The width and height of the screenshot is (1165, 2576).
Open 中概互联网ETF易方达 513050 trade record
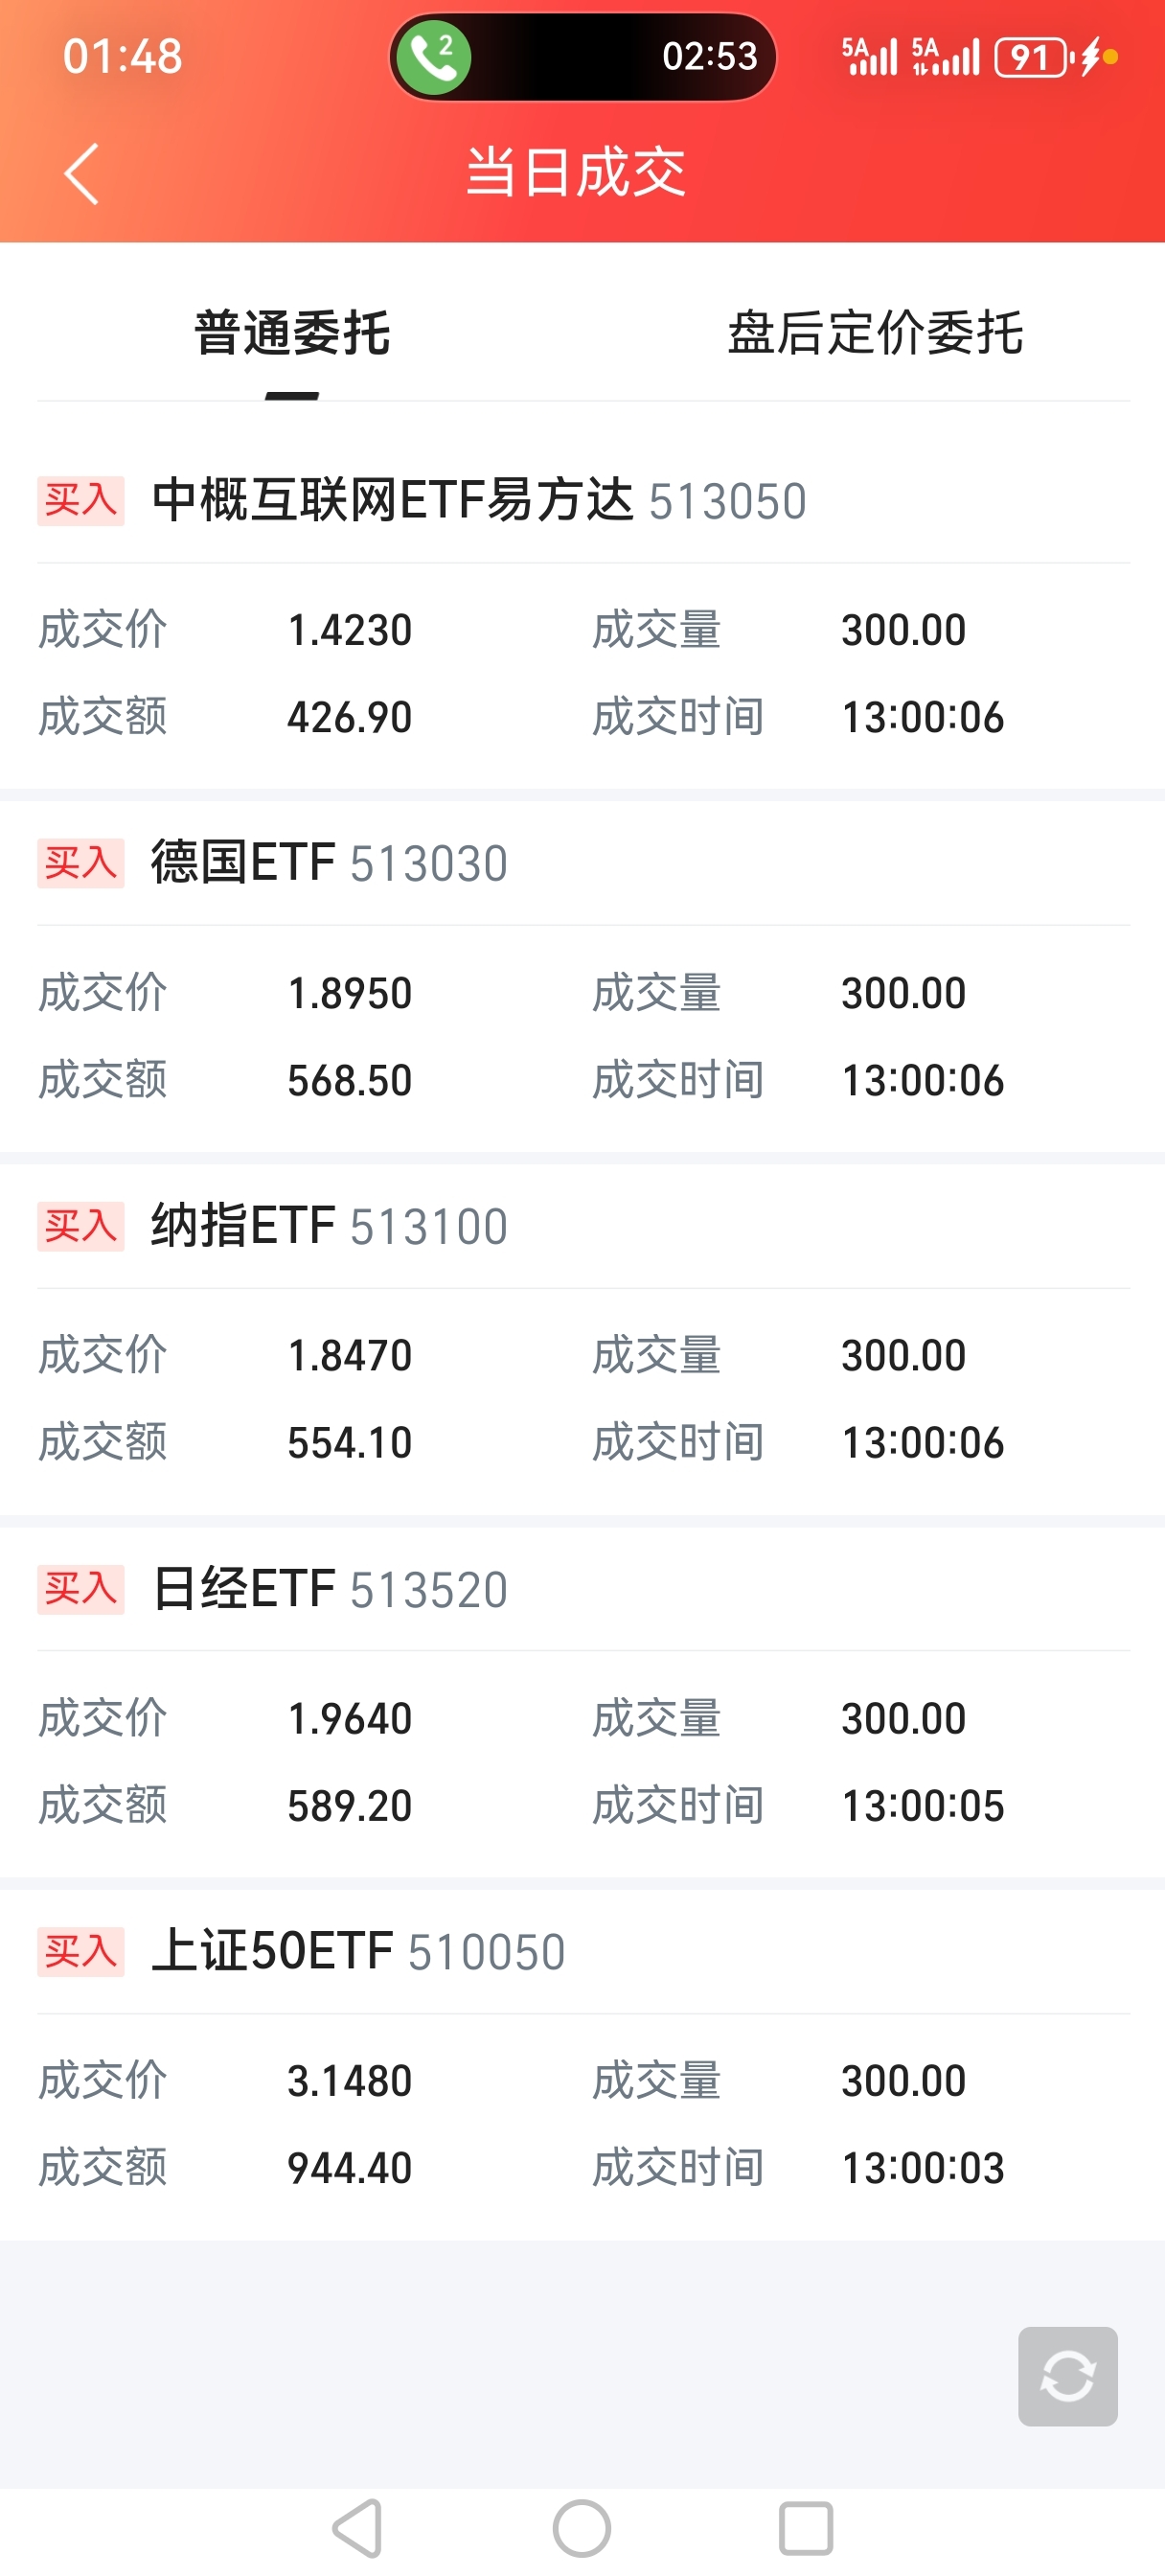[x=478, y=500]
